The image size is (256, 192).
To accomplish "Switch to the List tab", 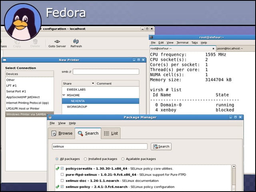I will click(x=111, y=133).
